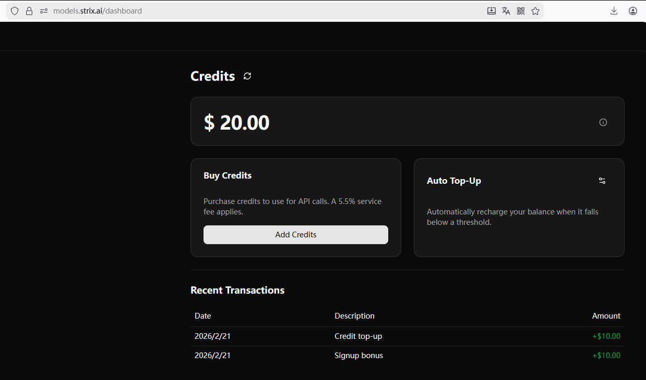Image resolution: width=646 pixels, height=380 pixels.
Task: Show site security padlock info
Action: (29, 11)
